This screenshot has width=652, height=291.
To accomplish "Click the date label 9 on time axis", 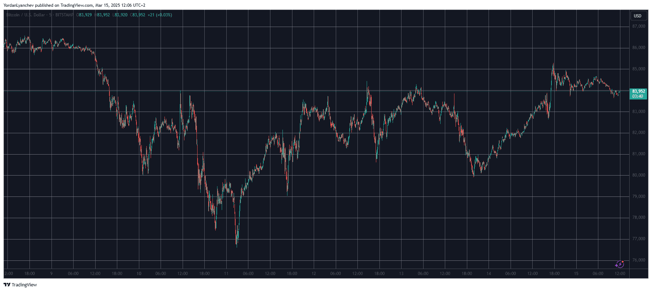I will click(x=52, y=274).
